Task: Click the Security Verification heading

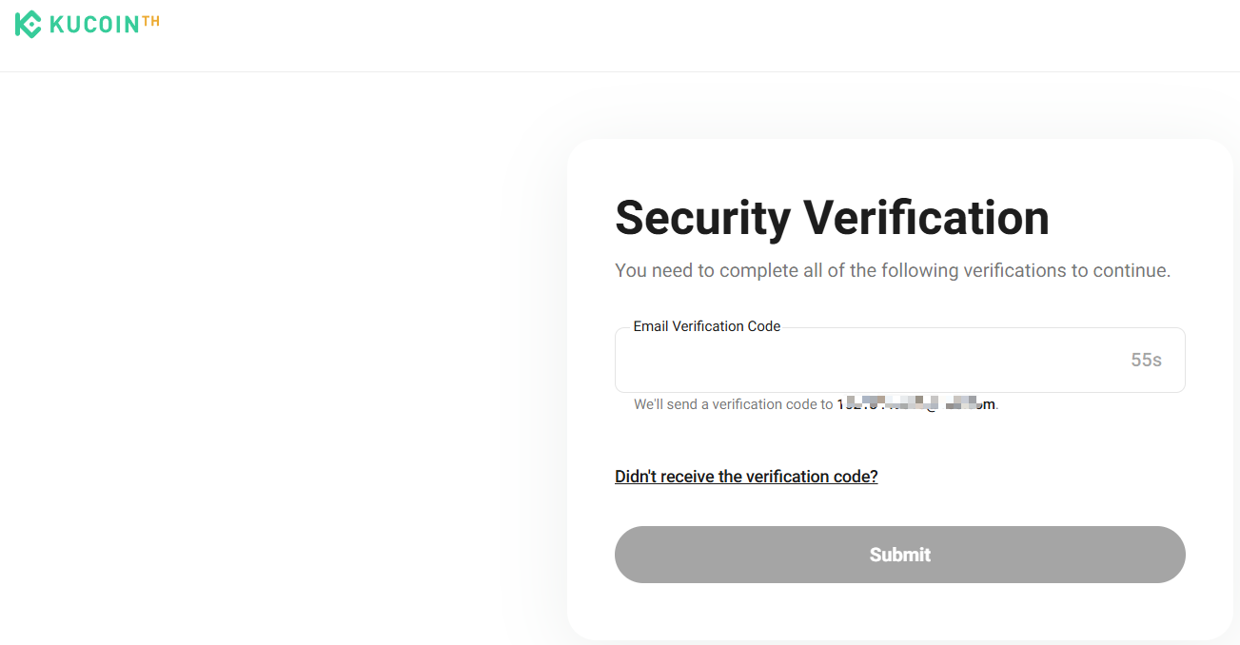Action: 832,218
